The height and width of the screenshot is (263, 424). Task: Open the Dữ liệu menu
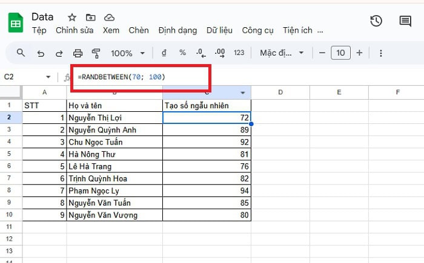click(x=220, y=30)
